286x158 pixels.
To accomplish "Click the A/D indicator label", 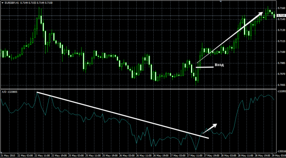I will (x=4, y=91).
